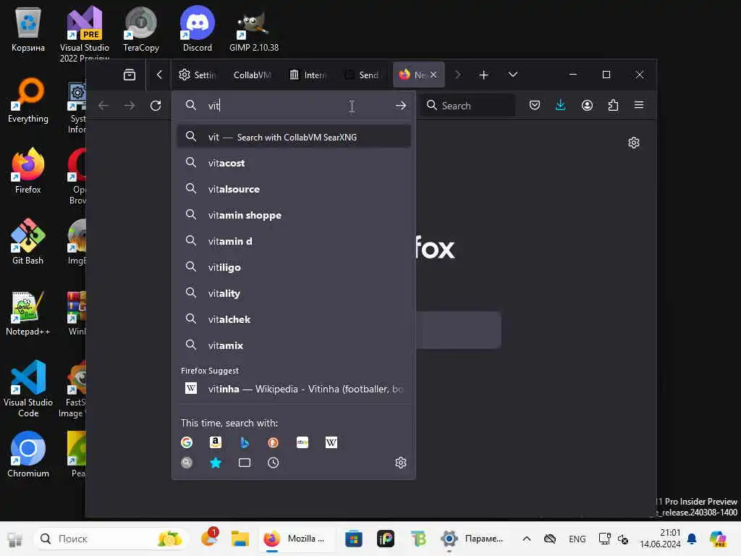Switch input language via ENG indicator
The image size is (741, 556).
coord(577,539)
